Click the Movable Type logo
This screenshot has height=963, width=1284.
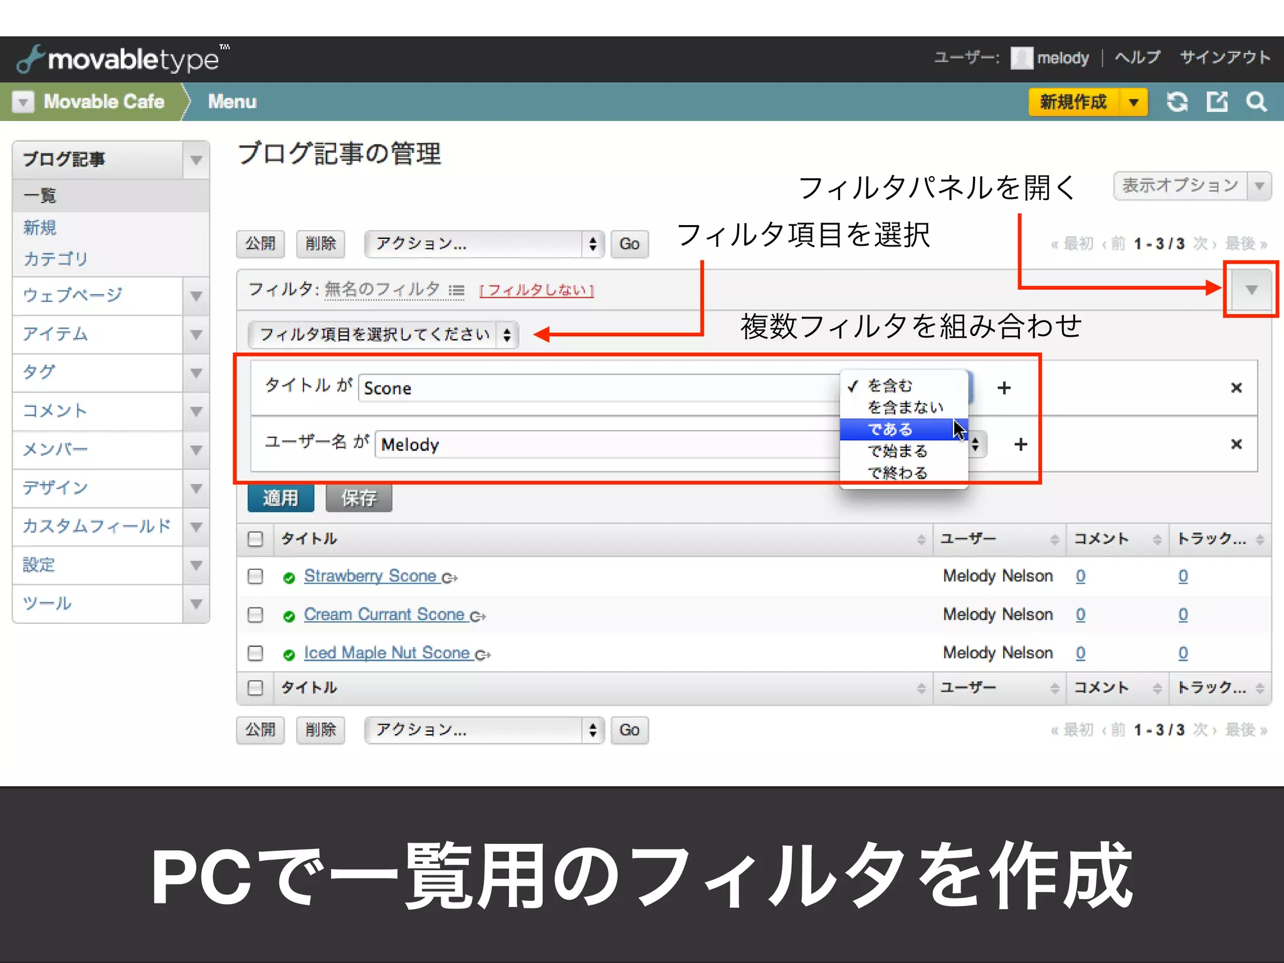122,59
